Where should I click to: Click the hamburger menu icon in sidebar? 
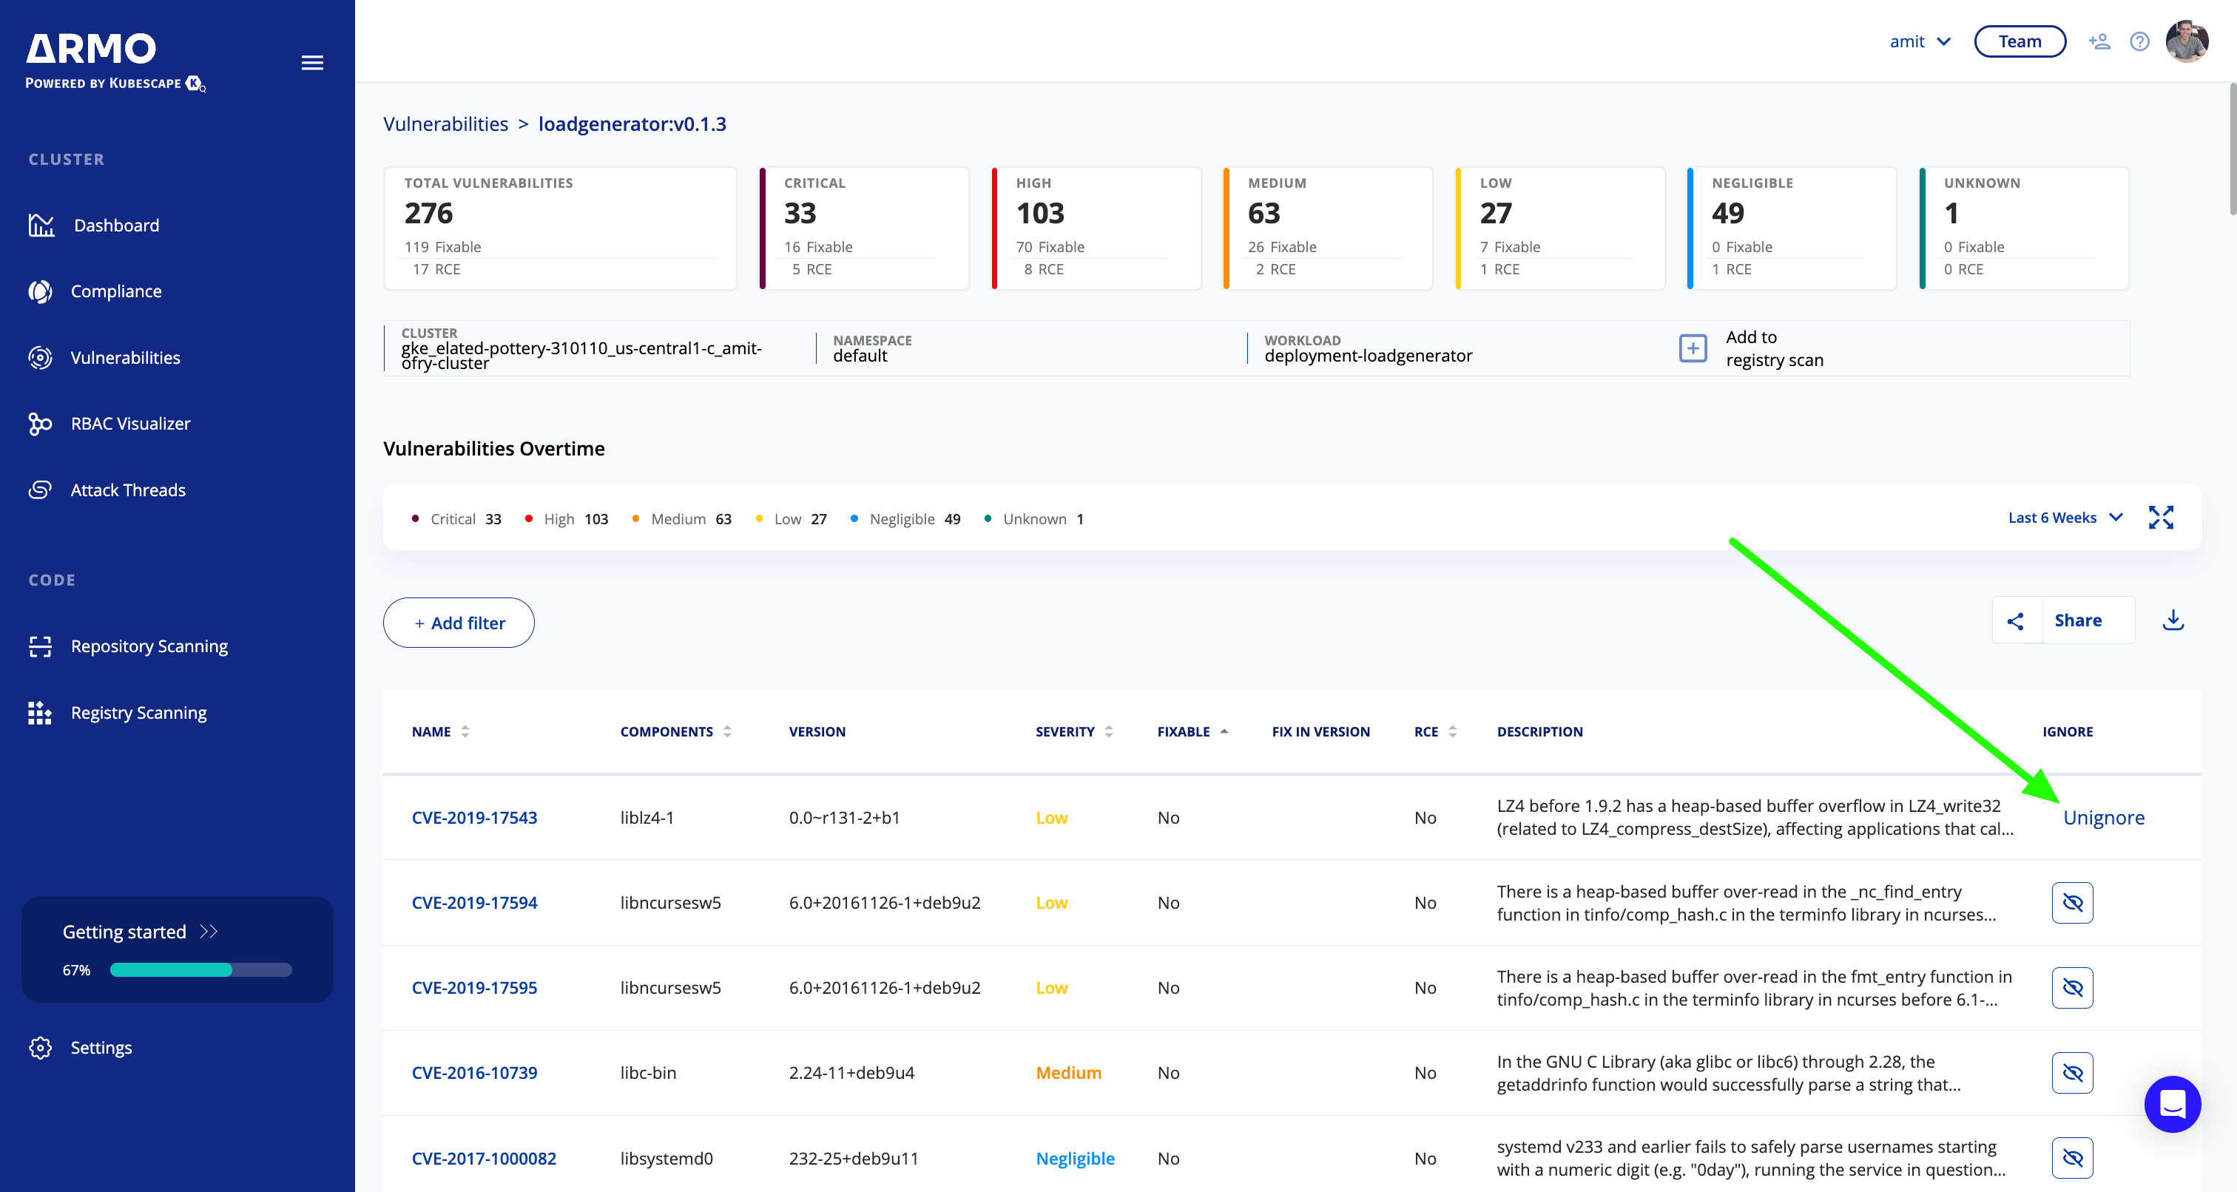[x=311, y=63]
